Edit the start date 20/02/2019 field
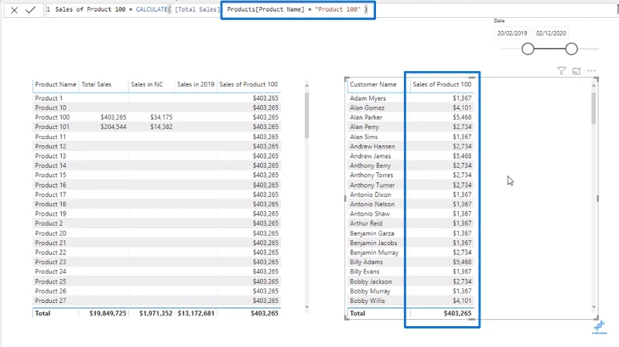 pyautogui.click(x=512, y=33)
